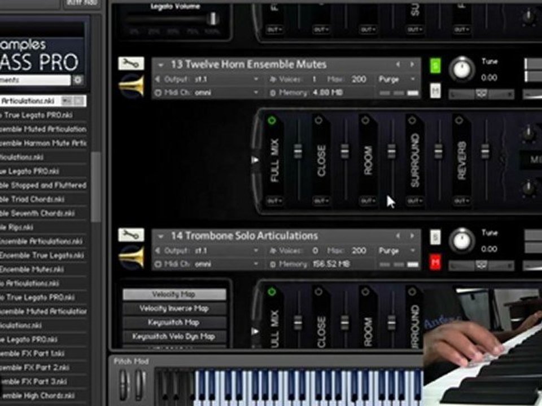Select Velocity Map option

point(174,294)
